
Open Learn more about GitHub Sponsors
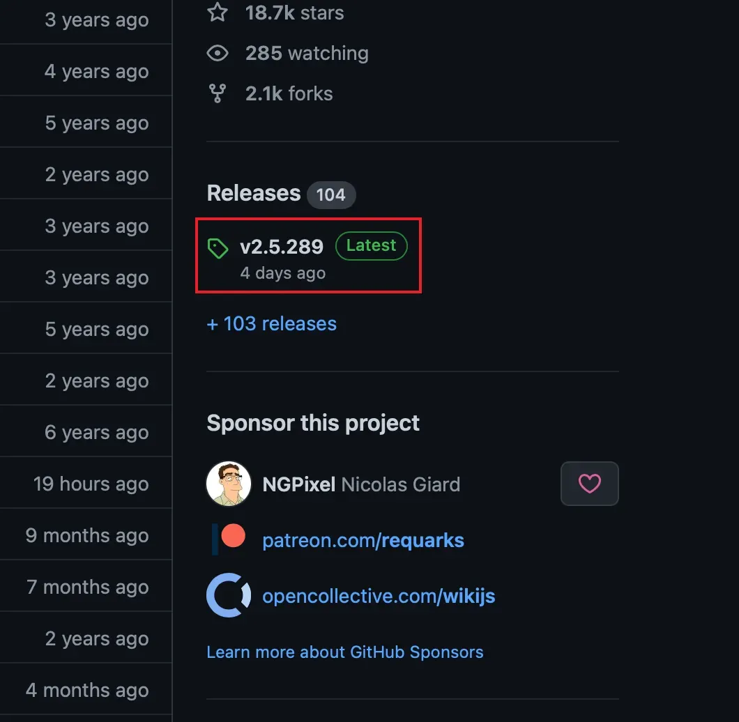pyautogui.click(x=345, y=652)
